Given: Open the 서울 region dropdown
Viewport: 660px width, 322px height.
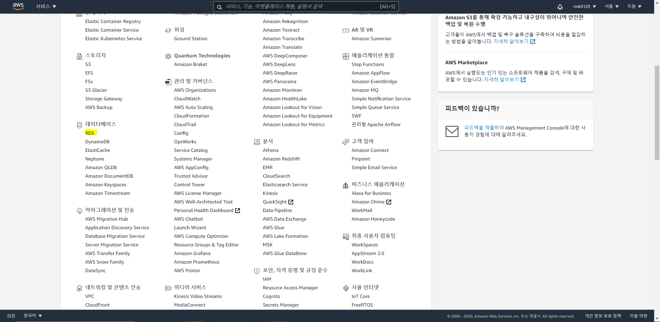Looking at the screenshot, I should [612, 7].
